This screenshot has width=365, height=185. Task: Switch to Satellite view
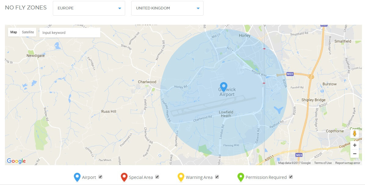28,32
